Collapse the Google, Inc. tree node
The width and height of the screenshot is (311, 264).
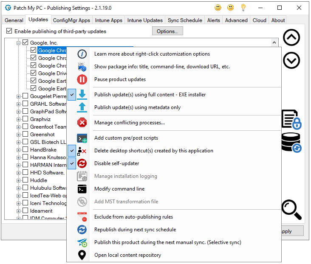point(18,43)
